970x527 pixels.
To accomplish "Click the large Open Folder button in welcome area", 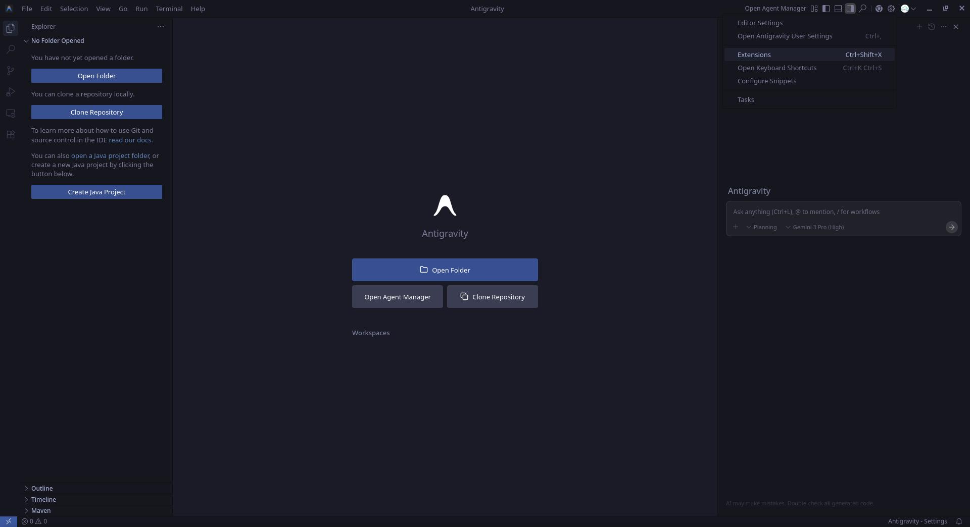I will 445,270.
